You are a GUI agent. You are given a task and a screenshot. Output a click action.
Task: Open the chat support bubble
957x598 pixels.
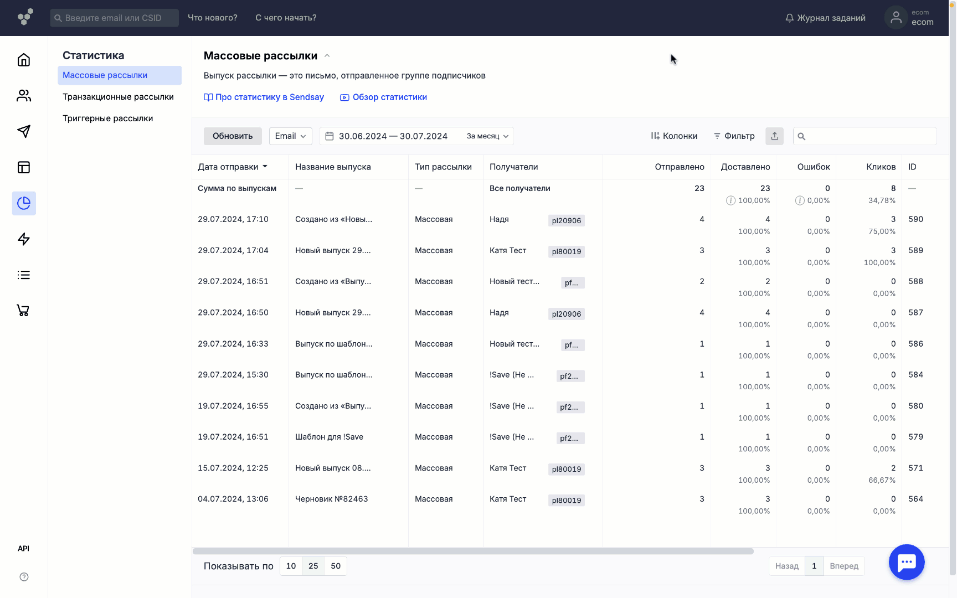(906, 562)
